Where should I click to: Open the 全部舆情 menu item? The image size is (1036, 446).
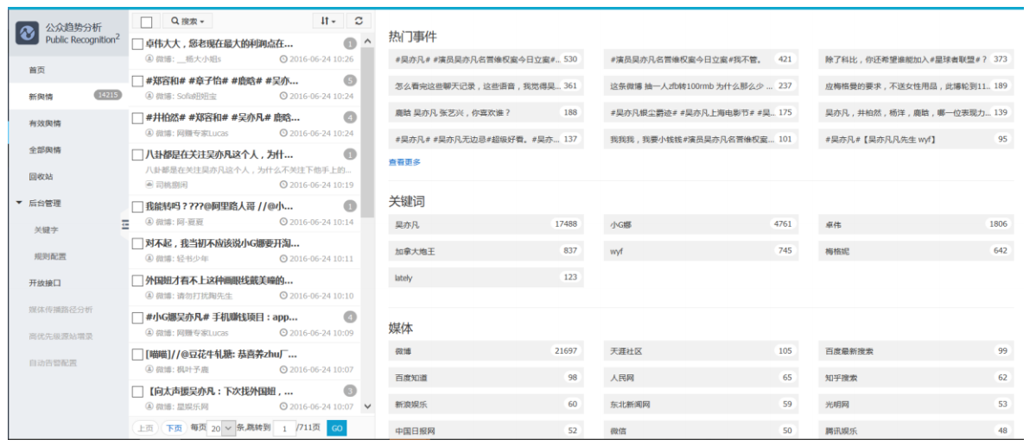pos(45,150)
